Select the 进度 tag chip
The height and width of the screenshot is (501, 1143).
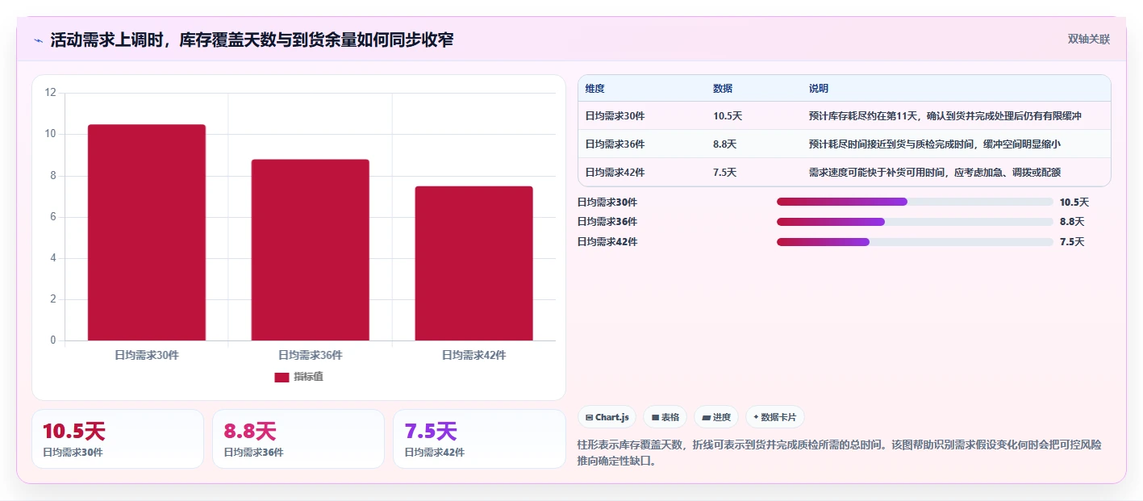pyautogui.click(x=716, y=417)
